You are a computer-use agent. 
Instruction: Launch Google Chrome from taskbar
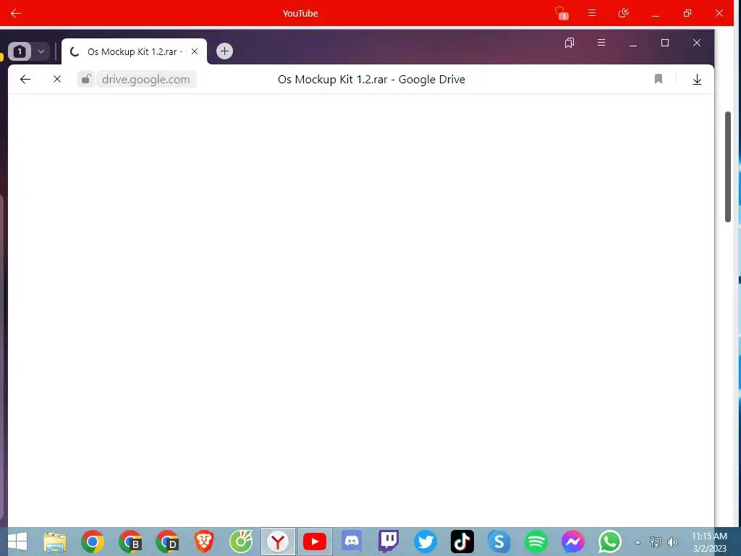92,542
